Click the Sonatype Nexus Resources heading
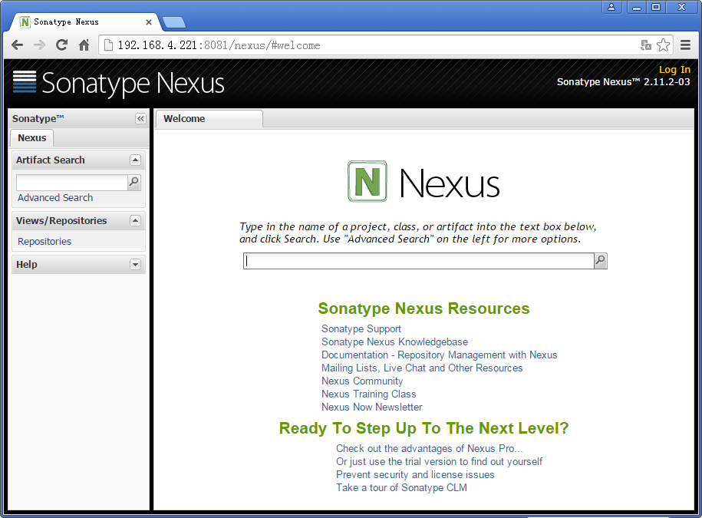This screenshot has width=702, height=518. tap(424, 308)
